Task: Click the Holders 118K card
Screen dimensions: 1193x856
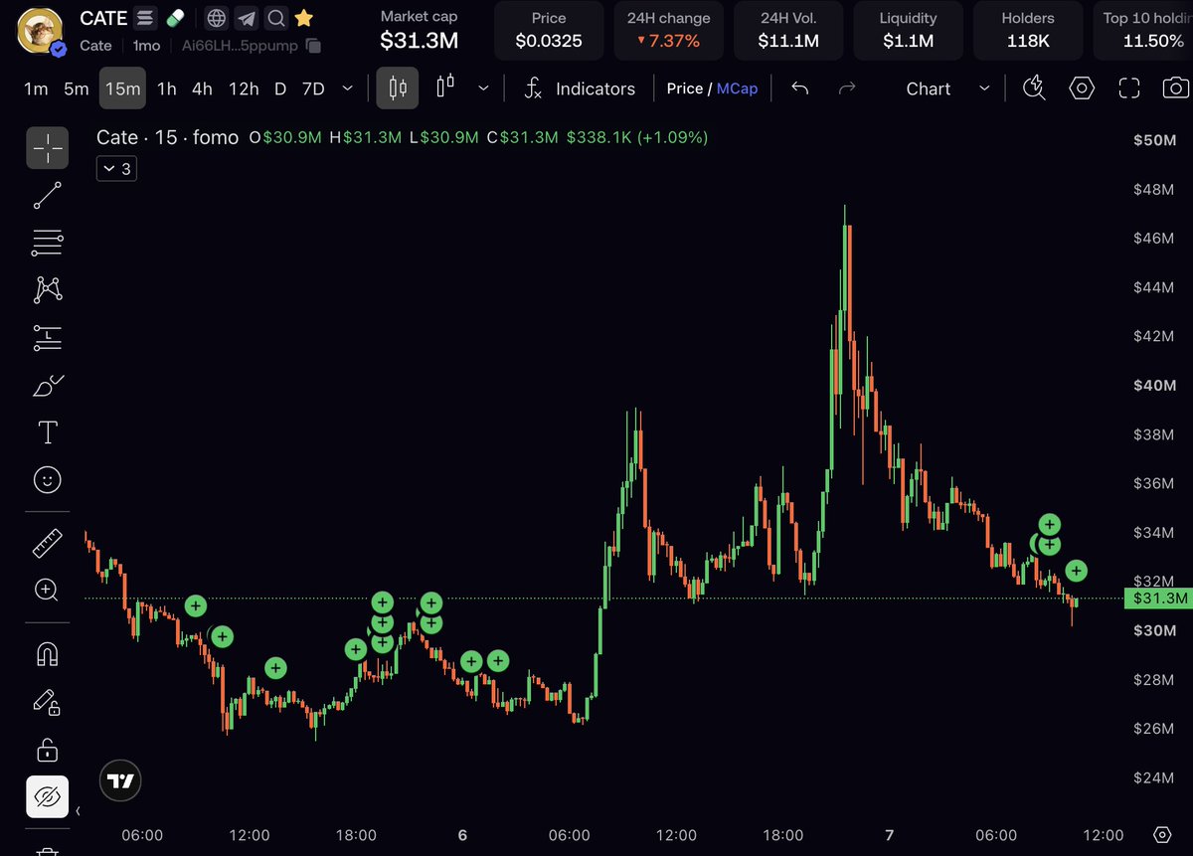Action: click(1027, 30)
